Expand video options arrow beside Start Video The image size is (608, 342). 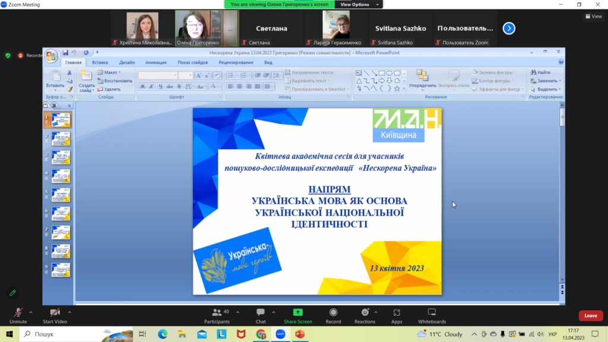(69, 311)
